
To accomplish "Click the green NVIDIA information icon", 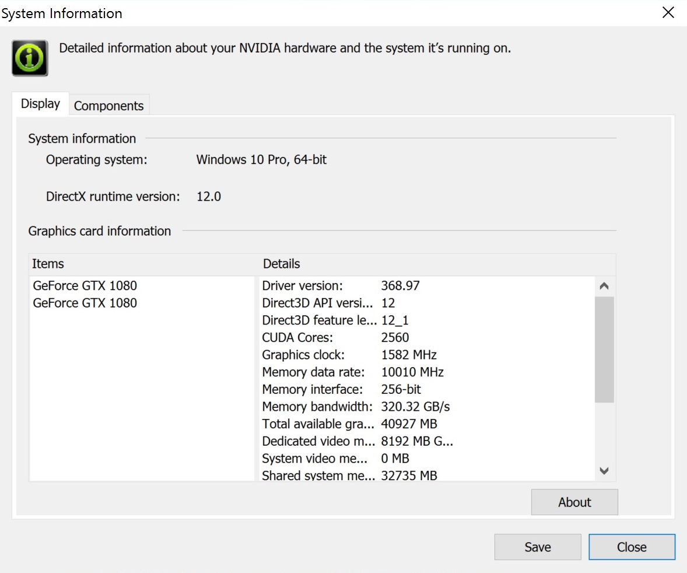I will (30, 58).
